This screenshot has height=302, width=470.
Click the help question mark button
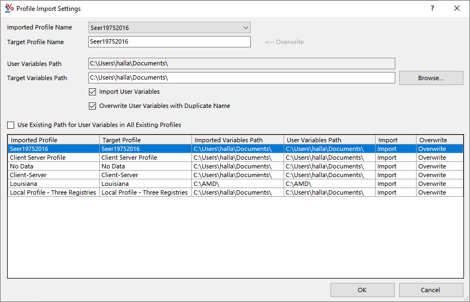[x=432, y=9]
